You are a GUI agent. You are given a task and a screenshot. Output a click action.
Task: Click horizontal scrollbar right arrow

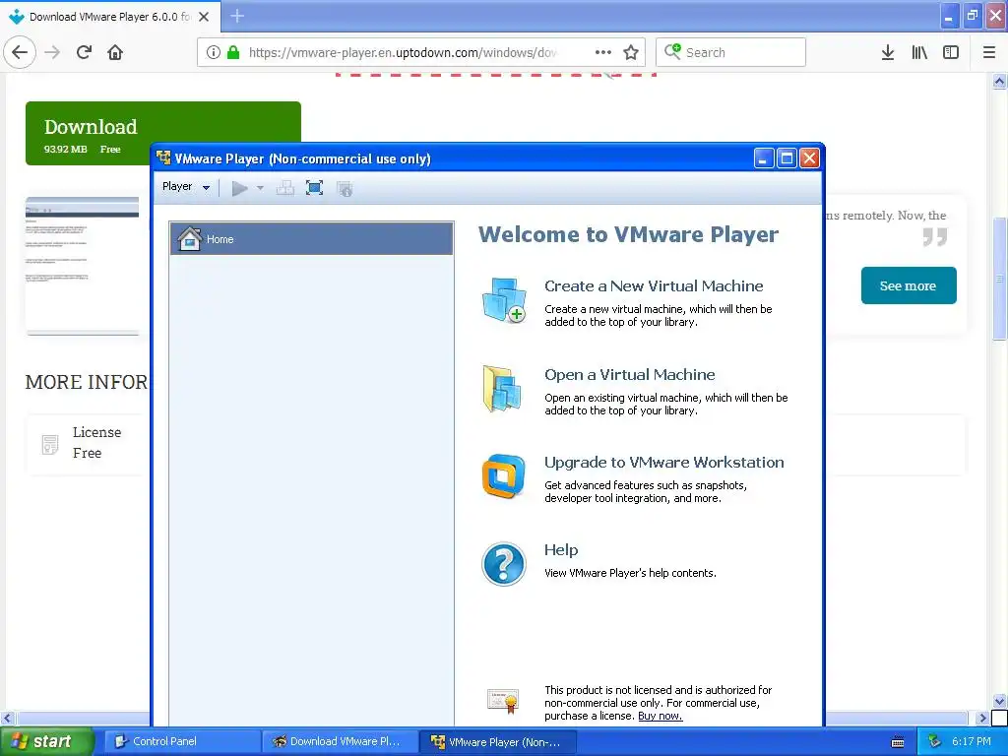982,718
